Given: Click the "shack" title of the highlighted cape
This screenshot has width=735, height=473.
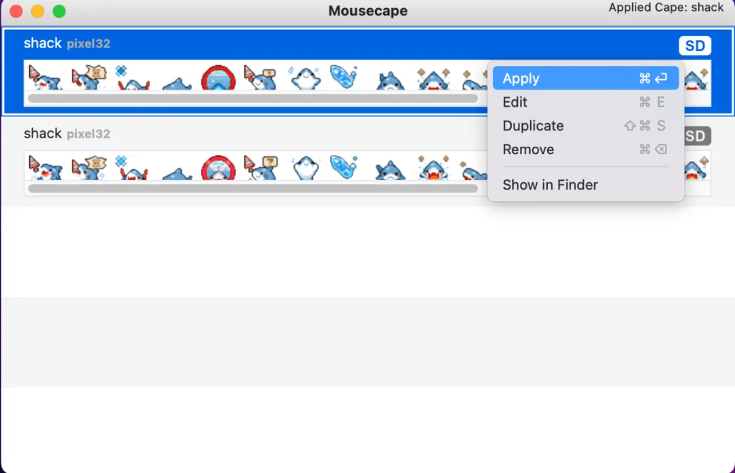Looking at the screenshot, I should pos(43,43).
